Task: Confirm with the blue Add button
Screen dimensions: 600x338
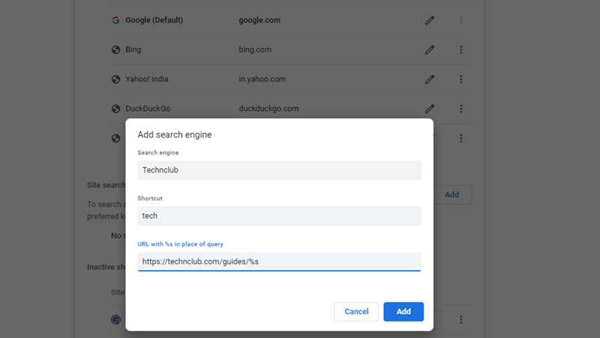Action: [403, 312]
